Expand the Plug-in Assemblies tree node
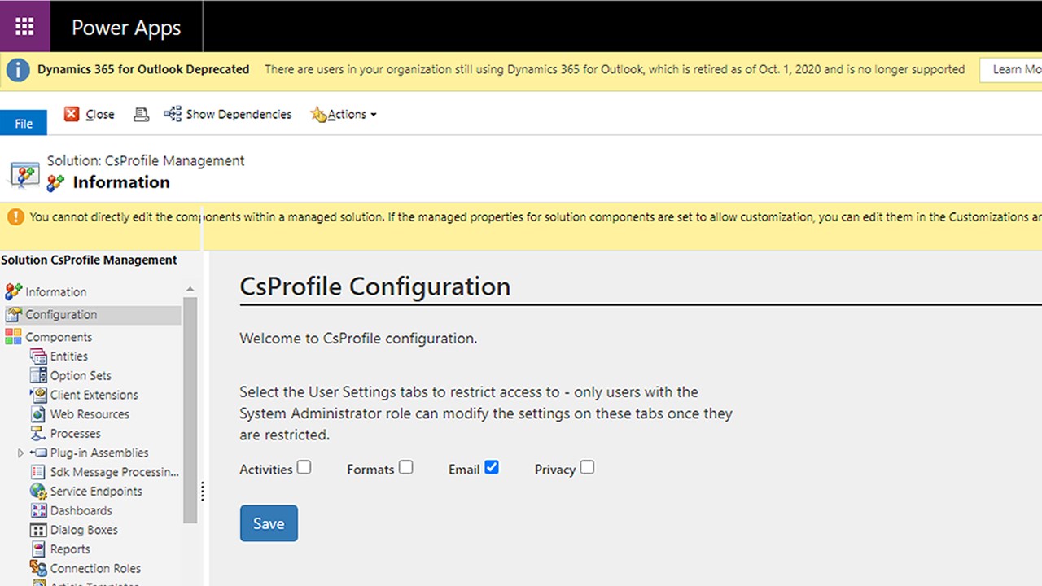1042x586 pixels. pos(20,453)
